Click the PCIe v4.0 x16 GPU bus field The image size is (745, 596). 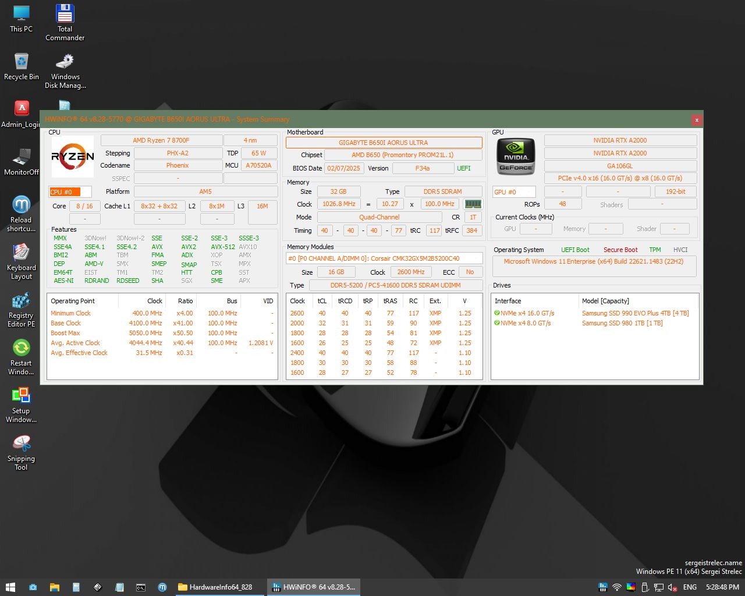(620, 178)
